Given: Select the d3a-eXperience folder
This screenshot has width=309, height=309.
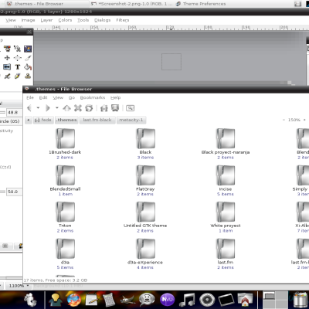Looking at the screenshot, I should (145, 254).
